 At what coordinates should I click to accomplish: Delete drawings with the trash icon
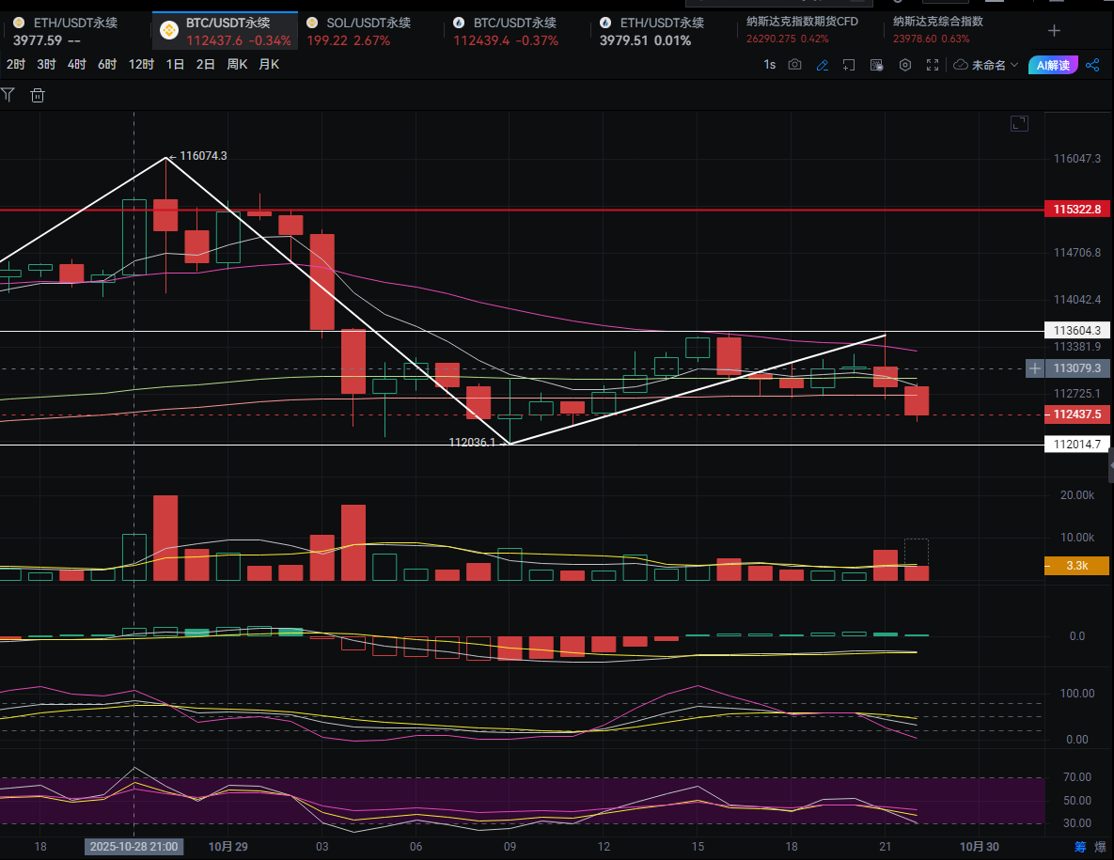pos(38,95)
